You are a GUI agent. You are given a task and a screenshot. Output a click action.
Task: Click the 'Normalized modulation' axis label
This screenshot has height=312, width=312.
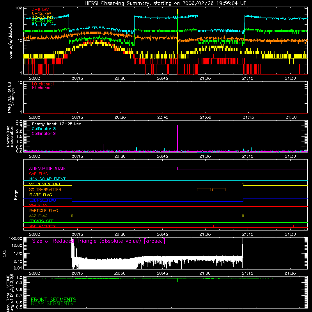click(10, 136)
